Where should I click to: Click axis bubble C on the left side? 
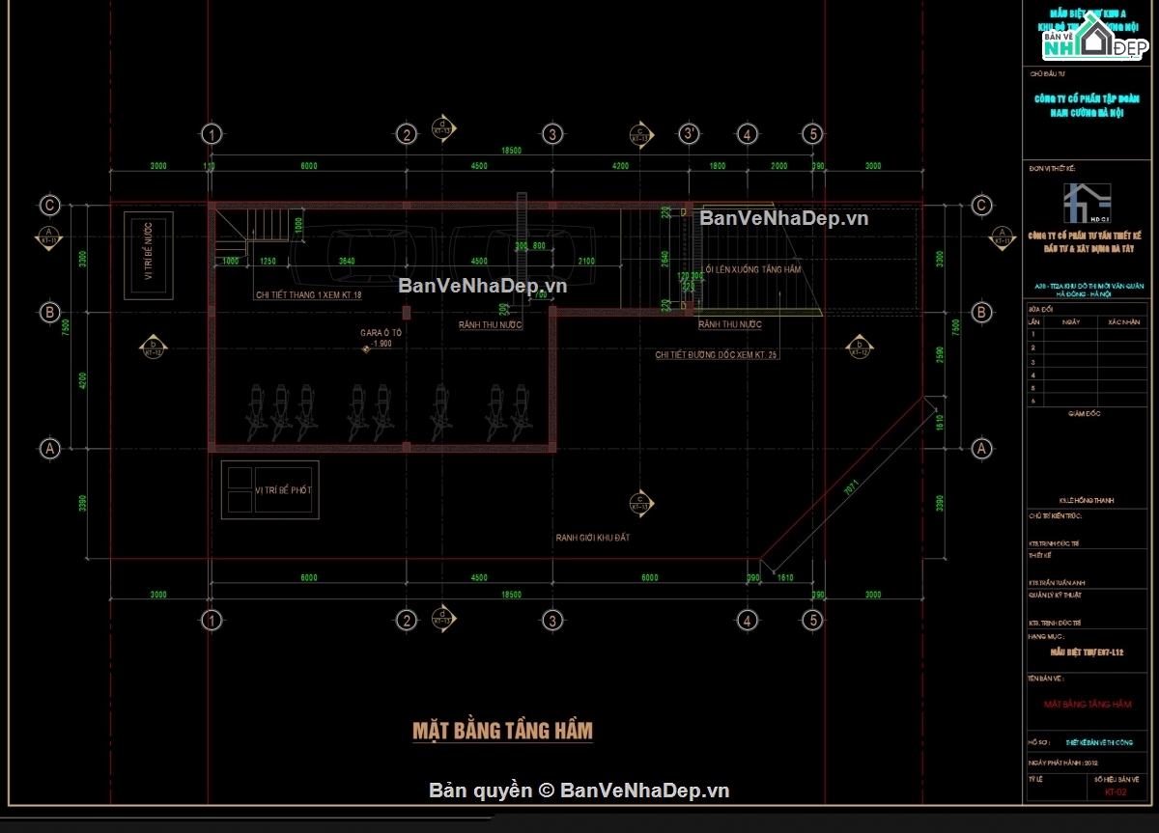click(x=48, y=205)
